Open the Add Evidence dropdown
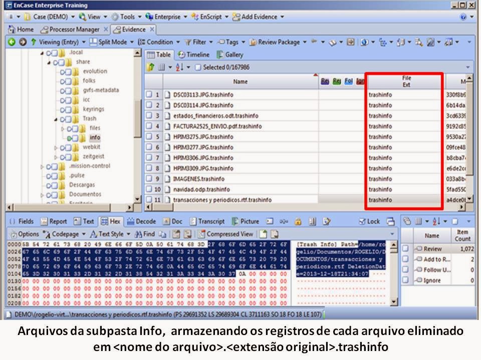 [x=259, y=17]
